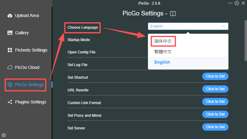Click the Picbeds Settings grid icon
This screenshot has height=139, width=247.
[x=10, y=50]
